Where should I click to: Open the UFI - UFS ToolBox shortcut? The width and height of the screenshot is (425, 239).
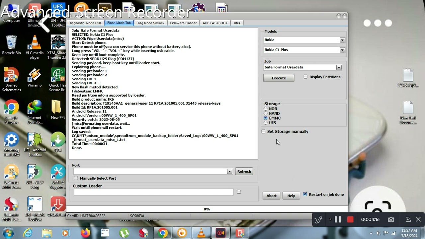point(58,16)
